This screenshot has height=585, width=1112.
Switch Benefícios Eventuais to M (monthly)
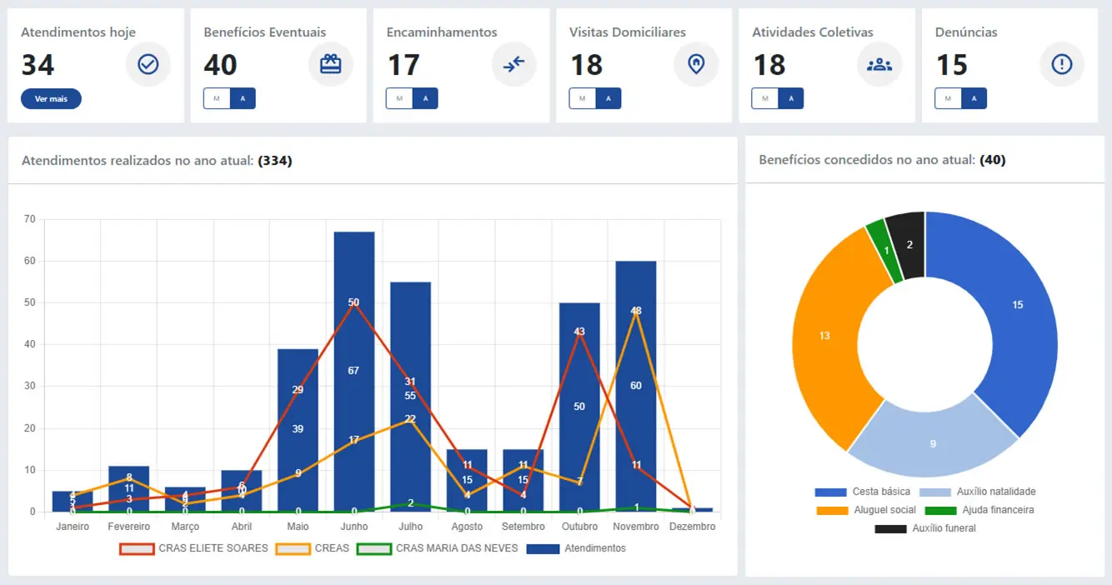217,98
